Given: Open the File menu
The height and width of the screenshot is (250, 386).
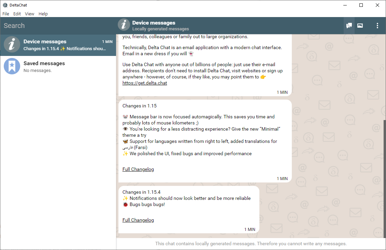Looking at the screenshot, I should (6, 14).
